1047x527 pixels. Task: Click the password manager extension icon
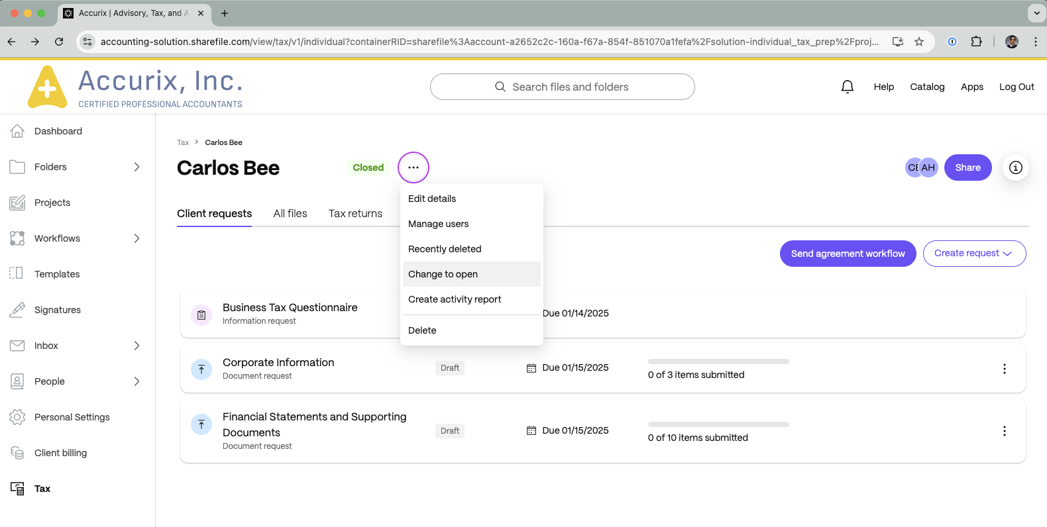[952, 42]
